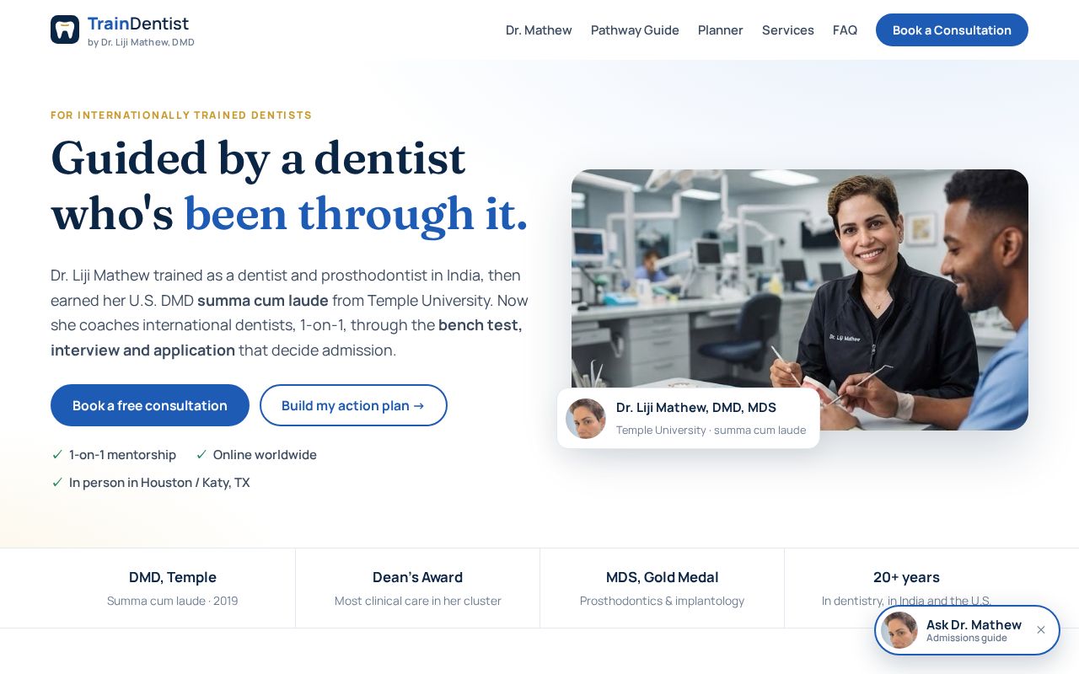Click Prosthodontics & implantology text
The image size is (1079, 674).
pyautogui.click(x=662, y=601)
